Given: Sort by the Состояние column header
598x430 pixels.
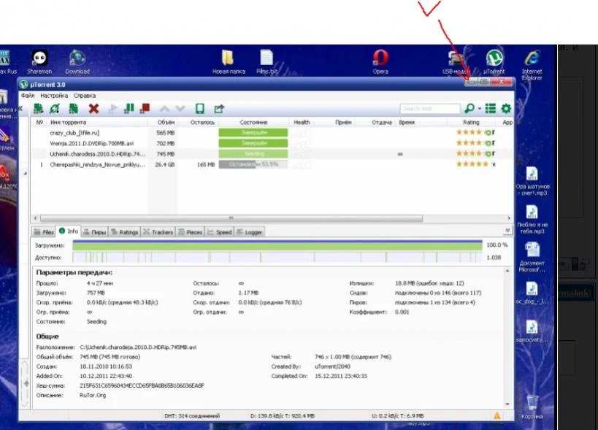Looking at the screenshot, I should pyautogui.click(x=253, y=123).
